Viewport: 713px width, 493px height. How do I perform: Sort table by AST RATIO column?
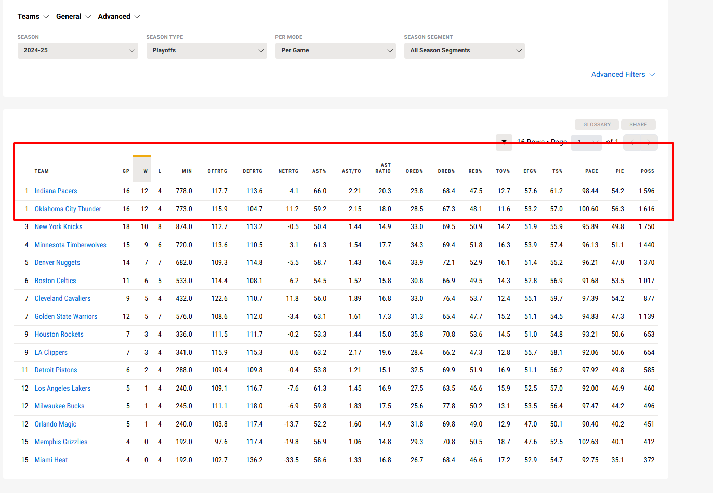383,168
